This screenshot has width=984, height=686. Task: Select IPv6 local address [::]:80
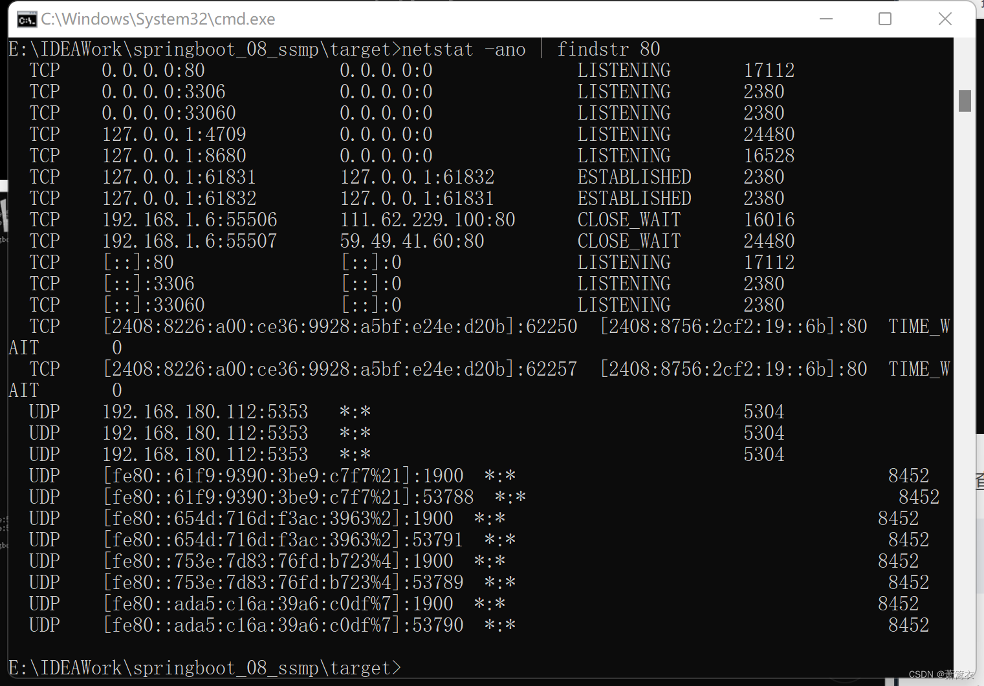click(x=139, y=263)
